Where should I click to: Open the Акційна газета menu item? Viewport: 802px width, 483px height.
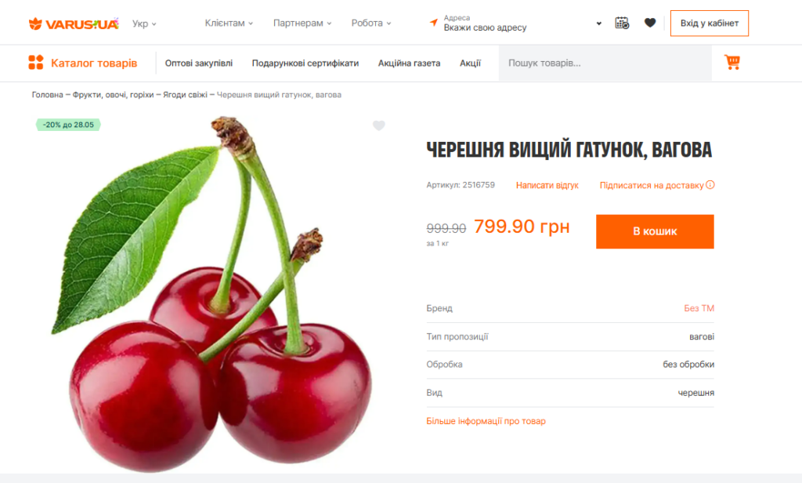pos(409,63)
